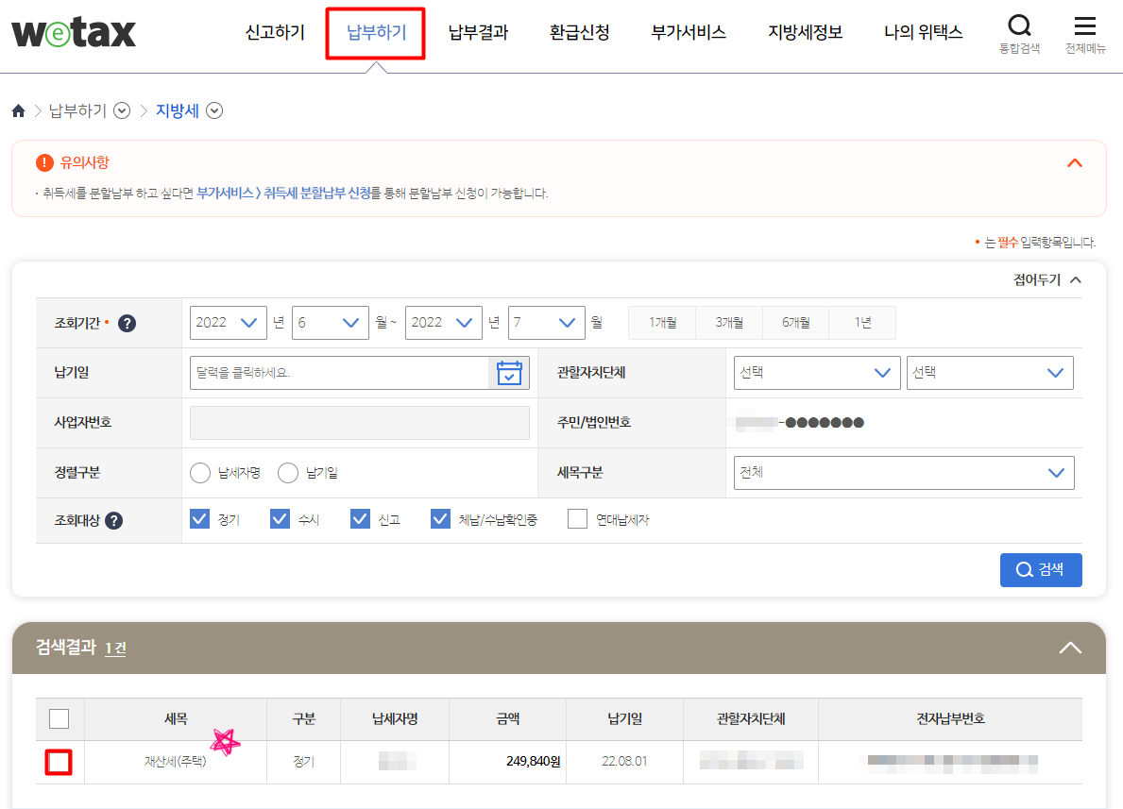This screenshot has width=1123, height=809.
Task: Open the 부가서비스 menu
Action: [689, 32]
